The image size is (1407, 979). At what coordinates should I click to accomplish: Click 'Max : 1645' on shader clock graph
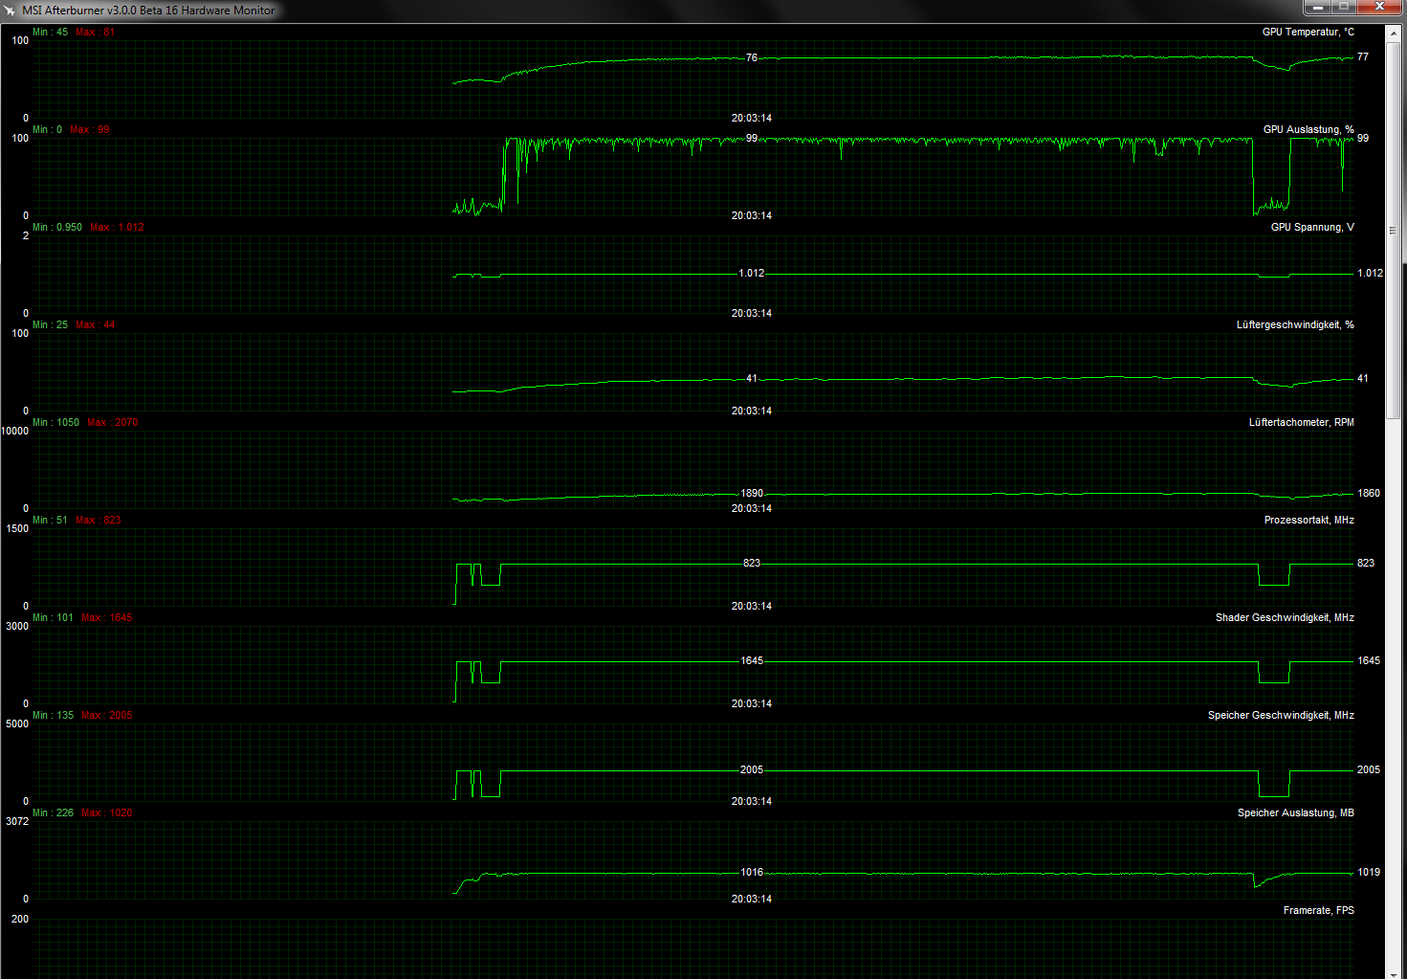click(106, 617)
